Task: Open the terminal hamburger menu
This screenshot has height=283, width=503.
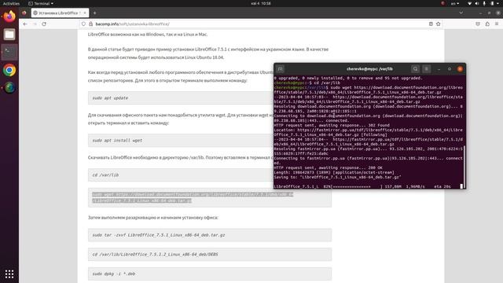Action: click(x=426, y=69)
